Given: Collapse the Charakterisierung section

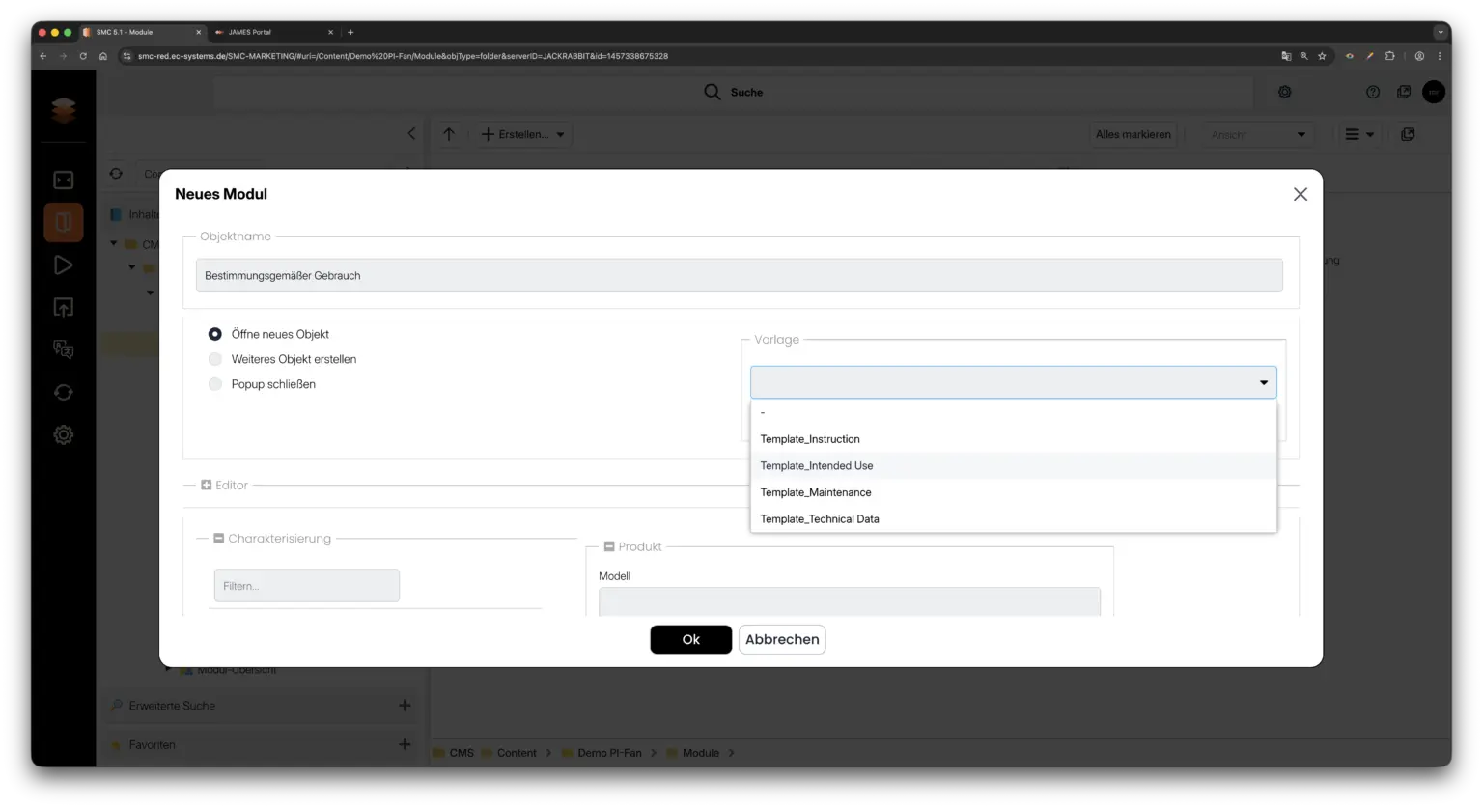Looking at the screenshot, I should pyautogui.click(x=219, y=539).
